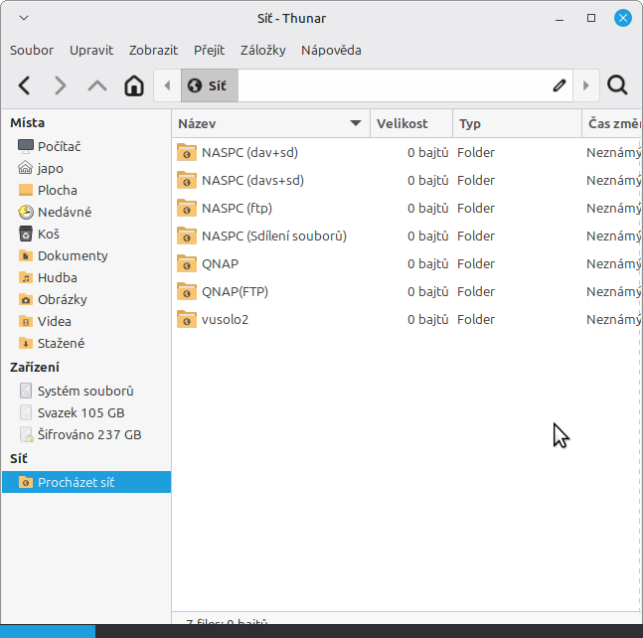Open the QNAP network folder
This screenshot has width=643, height=638.
[219, 263]
